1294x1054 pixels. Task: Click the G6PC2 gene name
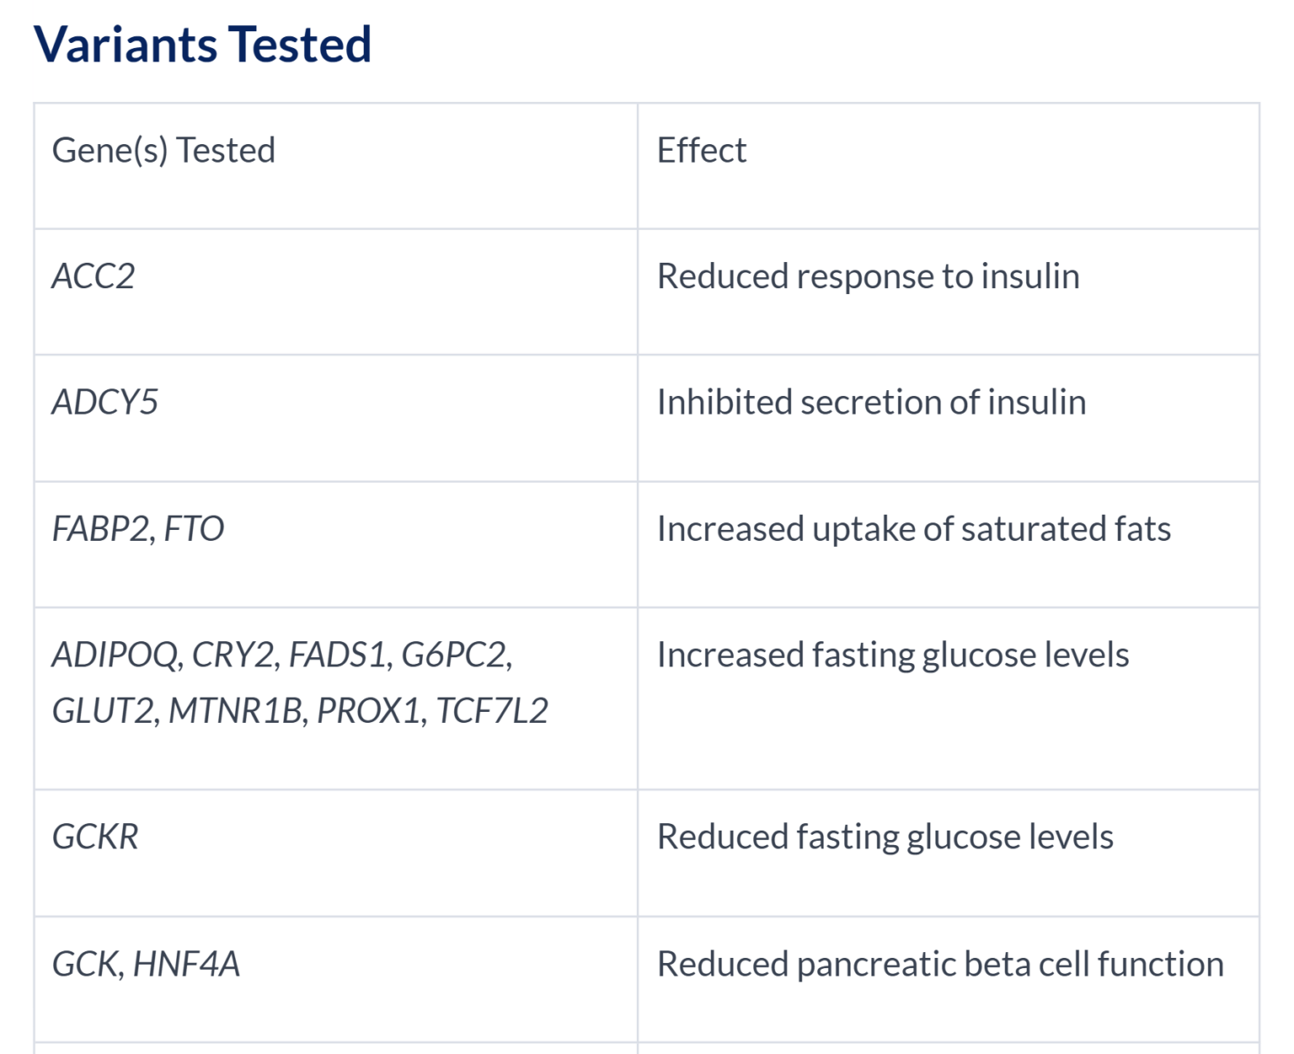click(454, 655)
